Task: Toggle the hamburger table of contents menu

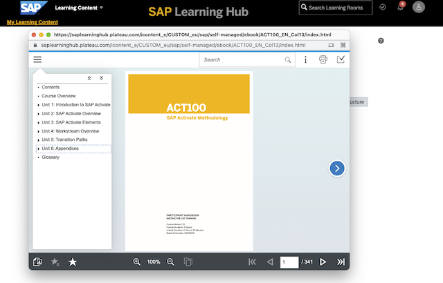Action: 37,59
